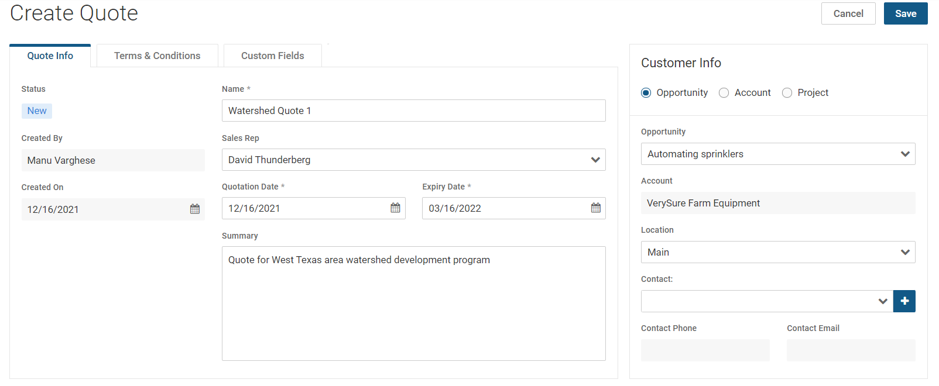Click the Cancel button
Screen dimensions: 939x386
848,13
